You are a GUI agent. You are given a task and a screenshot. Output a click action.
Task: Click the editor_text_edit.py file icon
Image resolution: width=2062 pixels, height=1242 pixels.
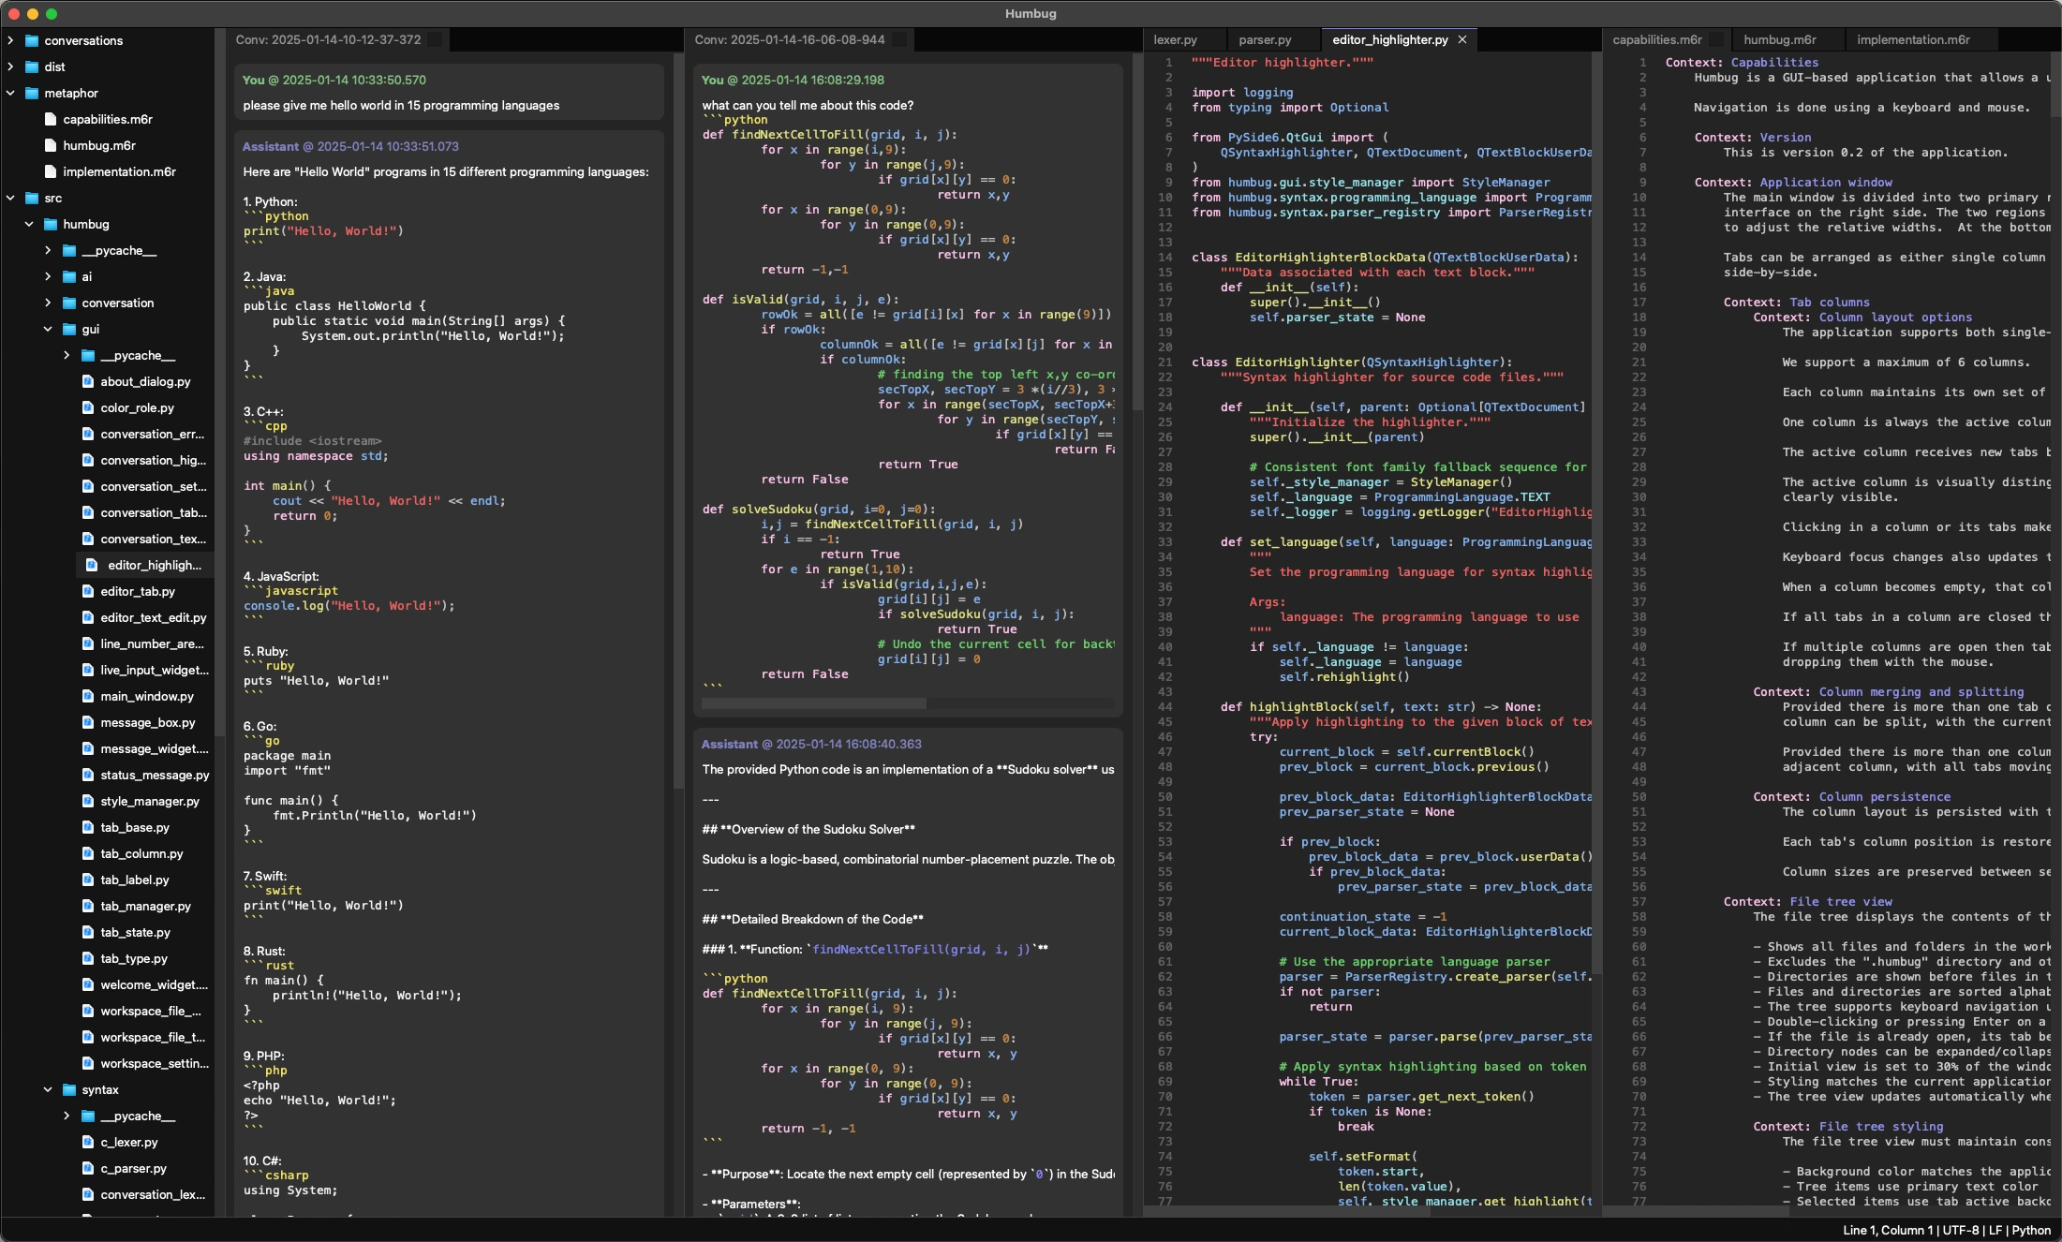pyautogui.click(x=88, y=617)
